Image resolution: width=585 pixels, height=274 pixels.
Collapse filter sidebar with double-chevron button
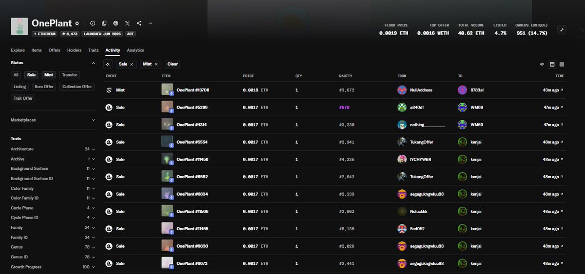pos(108,64)
